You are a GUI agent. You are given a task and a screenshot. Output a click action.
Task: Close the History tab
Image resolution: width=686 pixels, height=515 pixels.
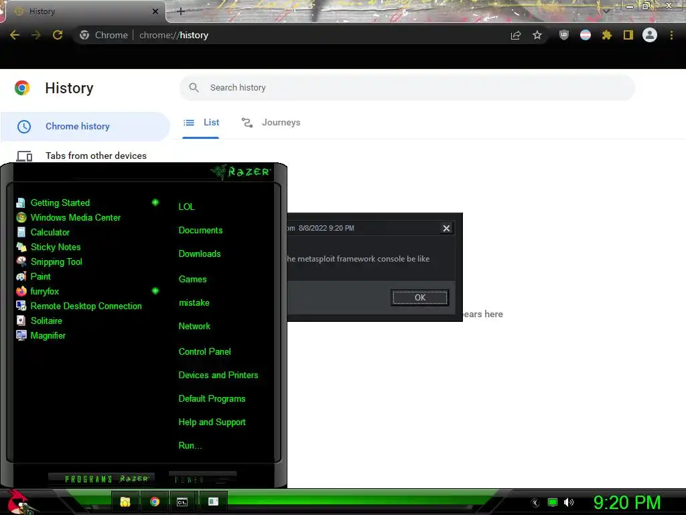(x=155, y=11)
